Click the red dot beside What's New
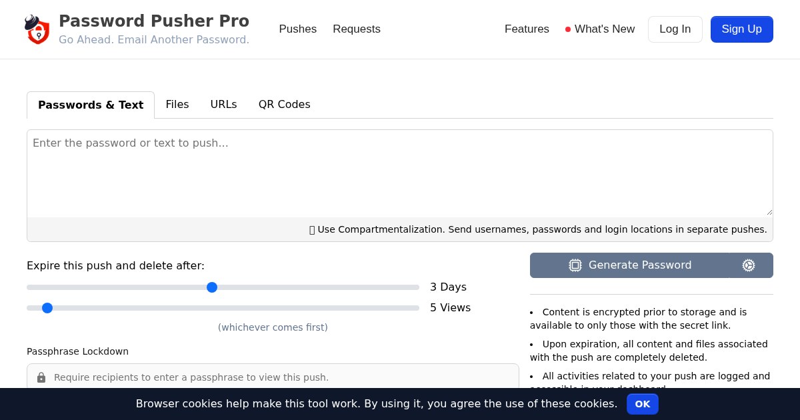 pos(568,29)
